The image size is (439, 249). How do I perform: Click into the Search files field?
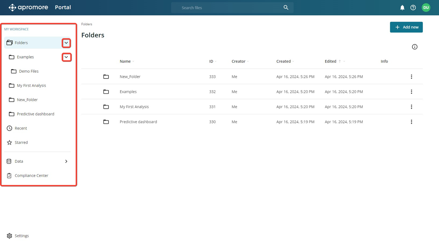pos(227,8)
